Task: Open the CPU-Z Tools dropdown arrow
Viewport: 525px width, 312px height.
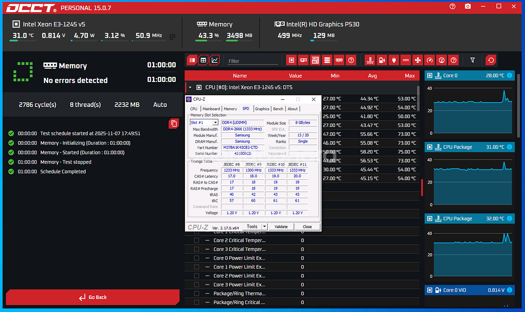Action: [x=264, y=227]
